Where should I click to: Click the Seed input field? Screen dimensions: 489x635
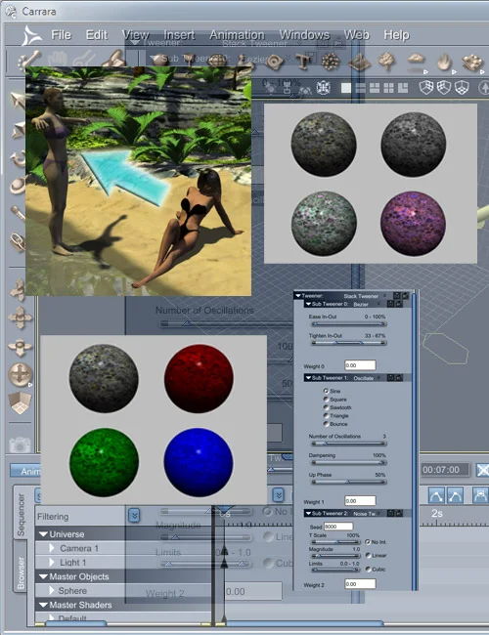pyautogui.click(x=338, y=527)
